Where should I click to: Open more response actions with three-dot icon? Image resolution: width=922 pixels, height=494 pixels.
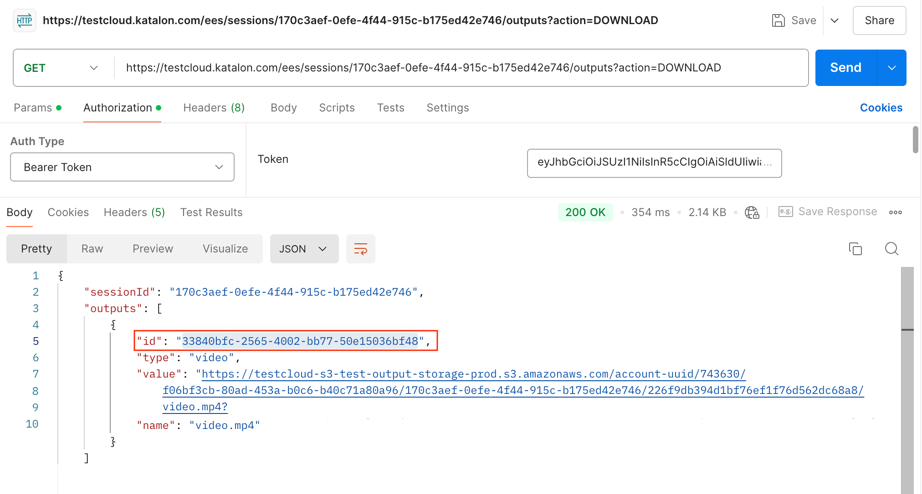tap(896, 212)
